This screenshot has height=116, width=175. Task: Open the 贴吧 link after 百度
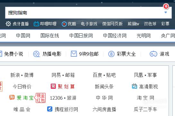(111, 75)
